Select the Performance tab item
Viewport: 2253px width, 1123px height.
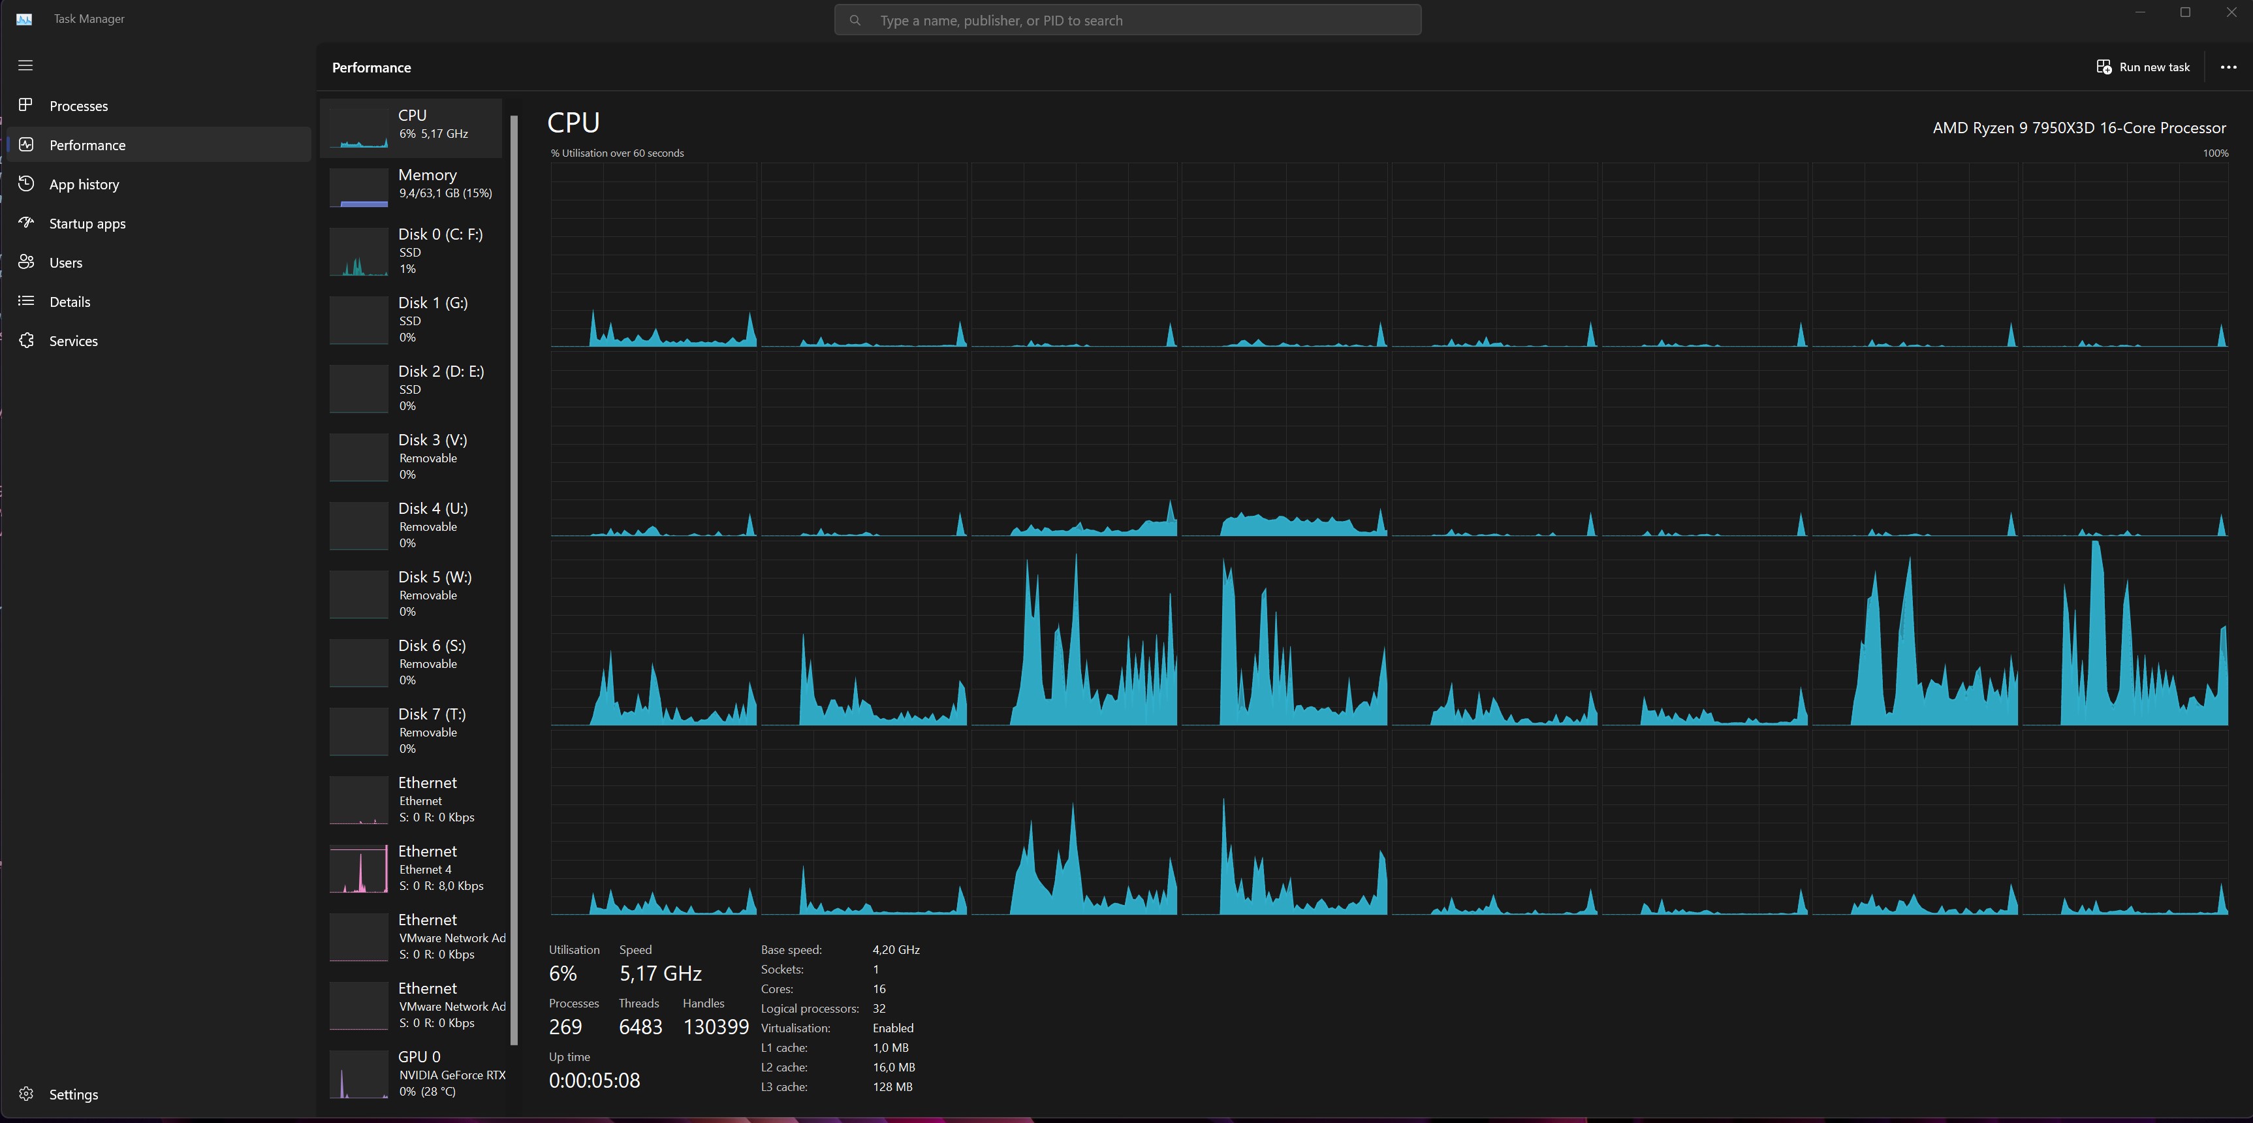pyautogui.click(x=158, y=144)
